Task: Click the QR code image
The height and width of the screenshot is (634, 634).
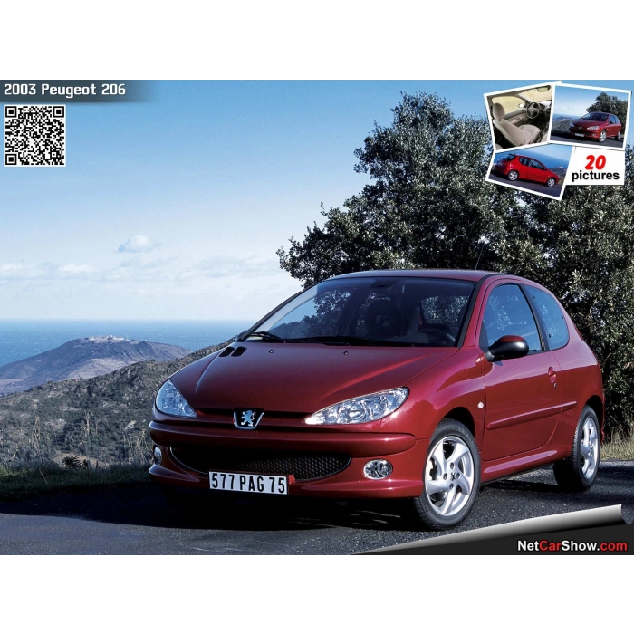Action: 34,135
